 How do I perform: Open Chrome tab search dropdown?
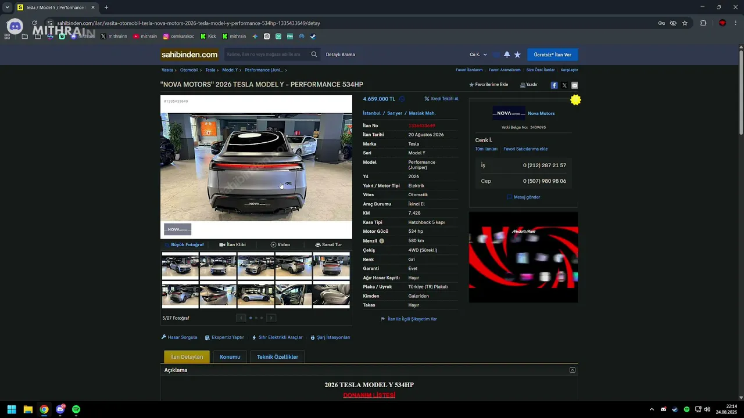tap(7, 8)
